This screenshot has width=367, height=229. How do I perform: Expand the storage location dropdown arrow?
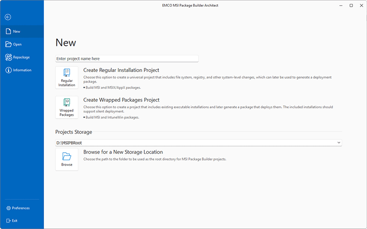339,143
